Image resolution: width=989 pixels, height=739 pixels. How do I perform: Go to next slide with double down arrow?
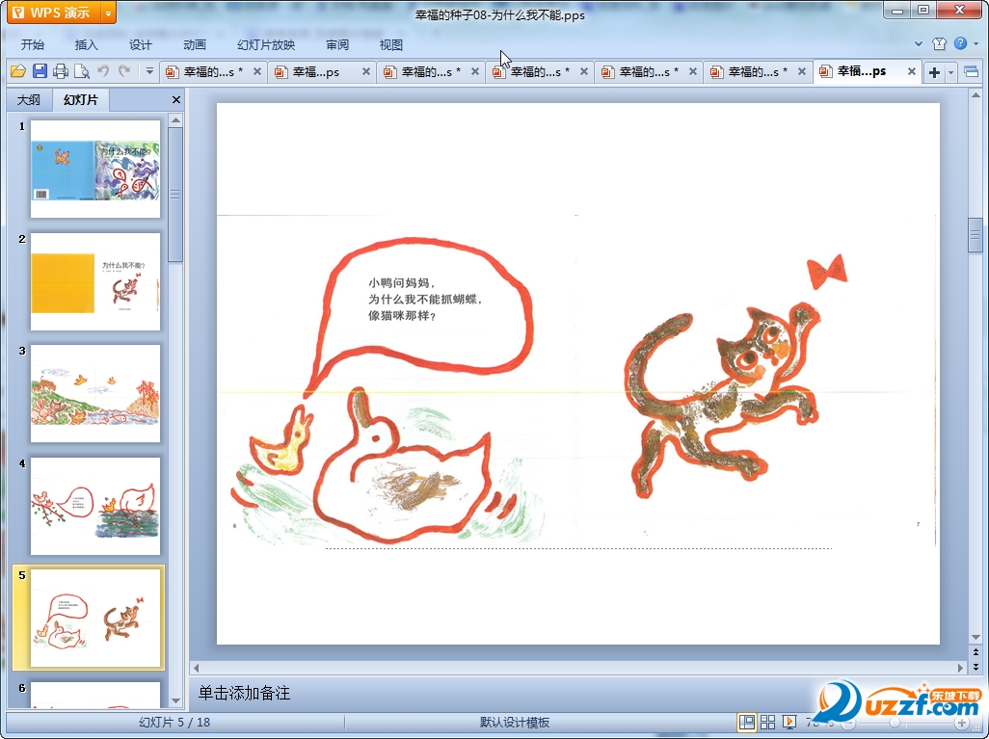coord(976,666)
